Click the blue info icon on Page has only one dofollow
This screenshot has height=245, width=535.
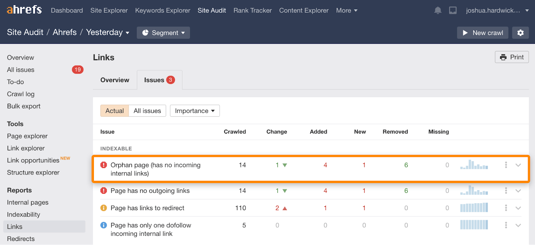pyautogui.click(x=104, y=225)
